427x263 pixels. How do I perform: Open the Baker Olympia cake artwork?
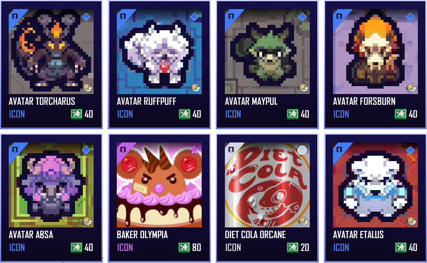point(159,185)
